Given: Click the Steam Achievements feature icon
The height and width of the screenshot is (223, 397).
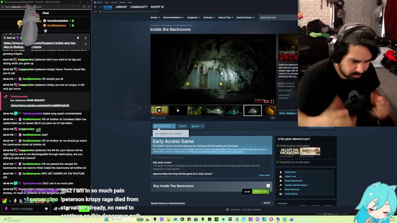Looking at the screenshot, I should click(281, 181).
